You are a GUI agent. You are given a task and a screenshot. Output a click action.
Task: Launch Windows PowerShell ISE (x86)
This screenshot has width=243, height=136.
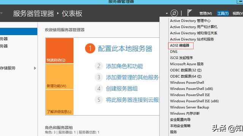194,101
